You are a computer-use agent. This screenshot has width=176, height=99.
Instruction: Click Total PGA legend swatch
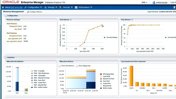point(101,76)
